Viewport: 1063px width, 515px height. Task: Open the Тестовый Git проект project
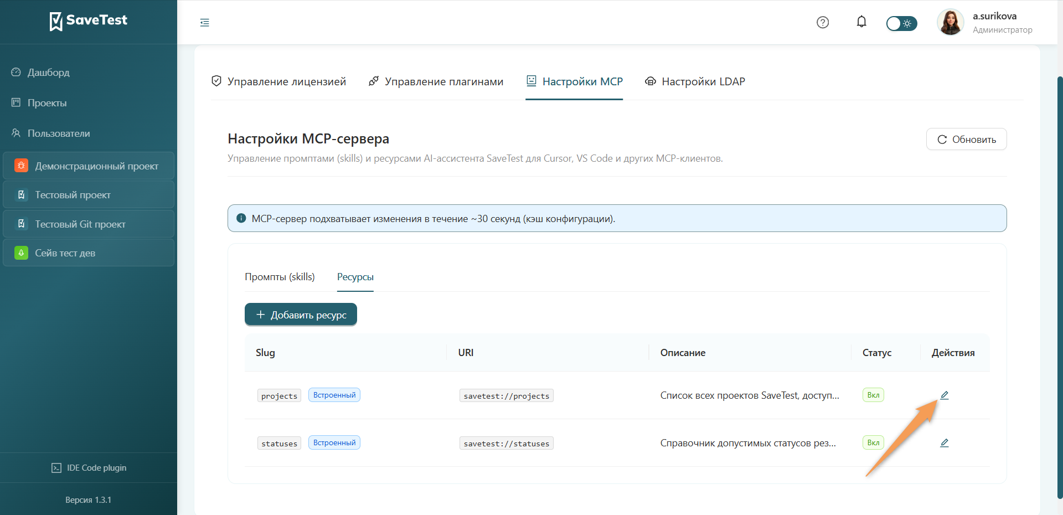tap(89, 224)
